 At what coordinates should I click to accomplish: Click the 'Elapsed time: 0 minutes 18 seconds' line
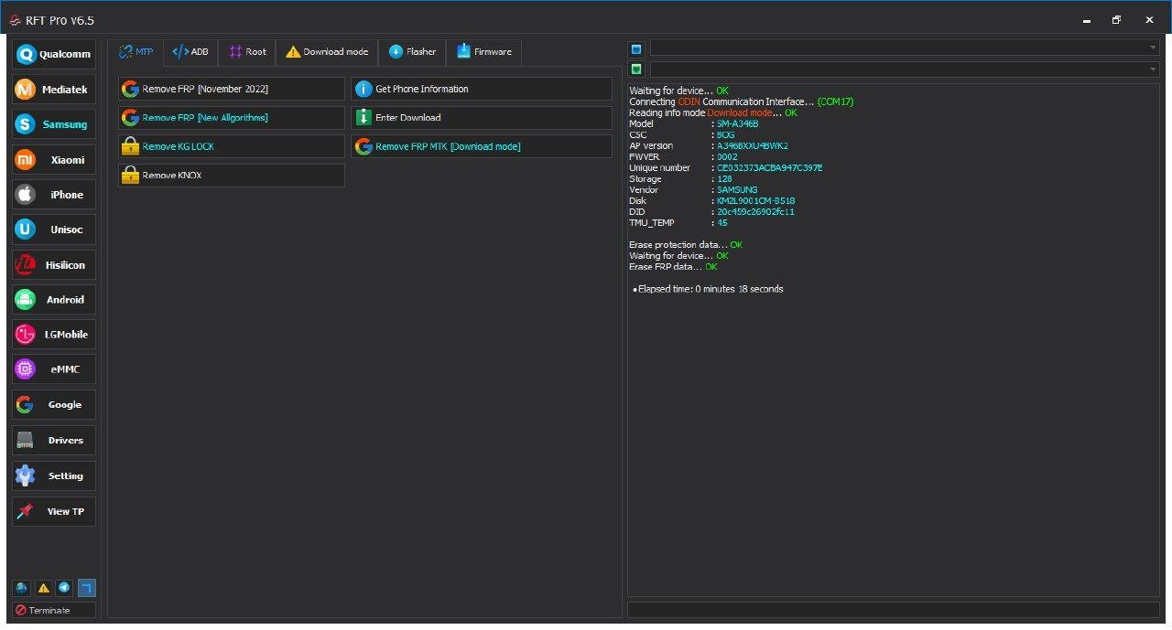coord(709,289)
